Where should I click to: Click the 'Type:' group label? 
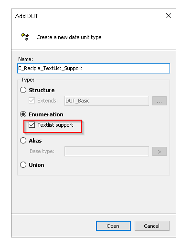click(28, 80)
